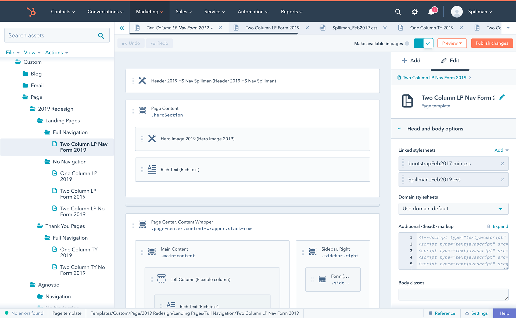Open the Marketing menu
Image resolution: width=516 pixels, height=318 pixels.
click(x=149, y=12)
